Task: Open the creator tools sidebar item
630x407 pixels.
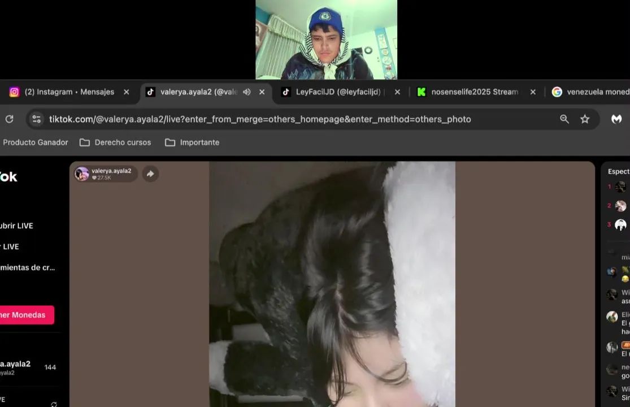Action: tap(27, 267)
